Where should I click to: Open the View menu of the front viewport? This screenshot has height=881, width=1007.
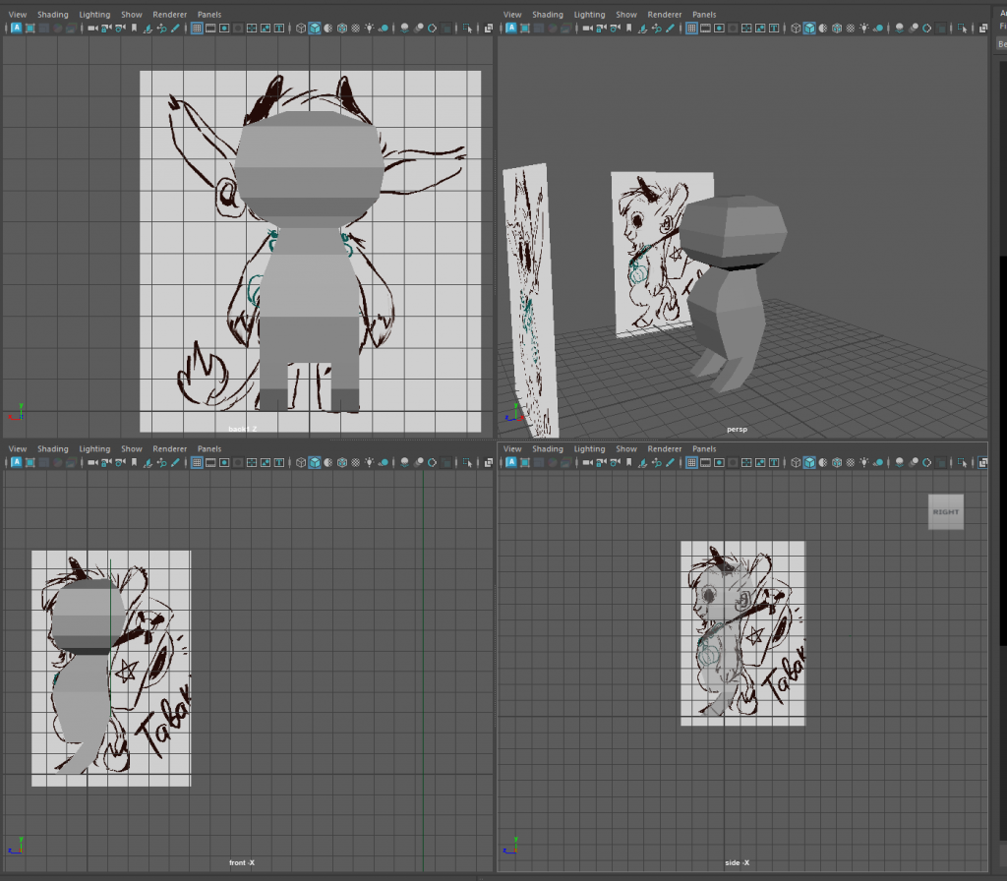tap(18, 448)
